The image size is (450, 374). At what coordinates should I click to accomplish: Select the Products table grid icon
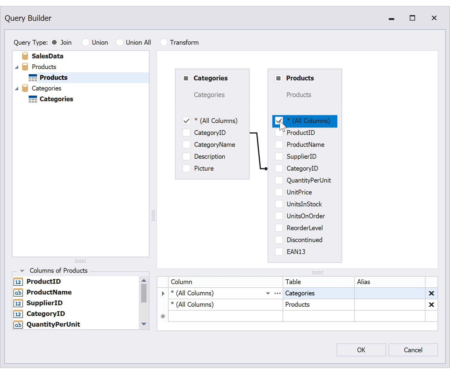pyautogui.click(x=33, y=77)
